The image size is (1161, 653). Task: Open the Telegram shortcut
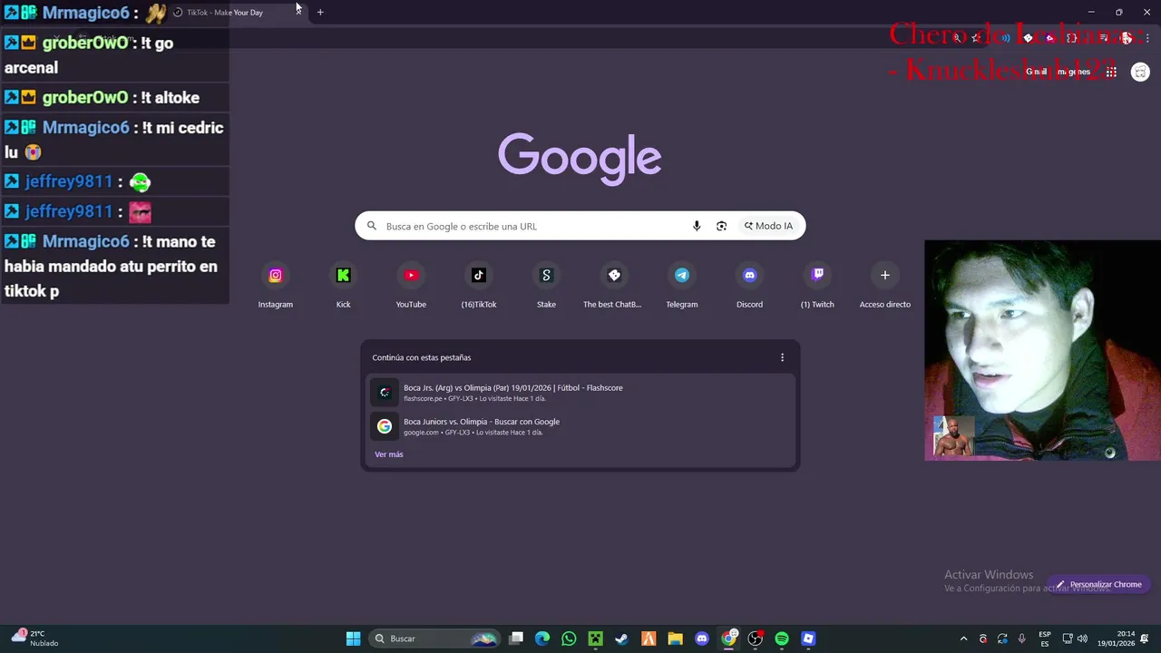coord(682,286)
